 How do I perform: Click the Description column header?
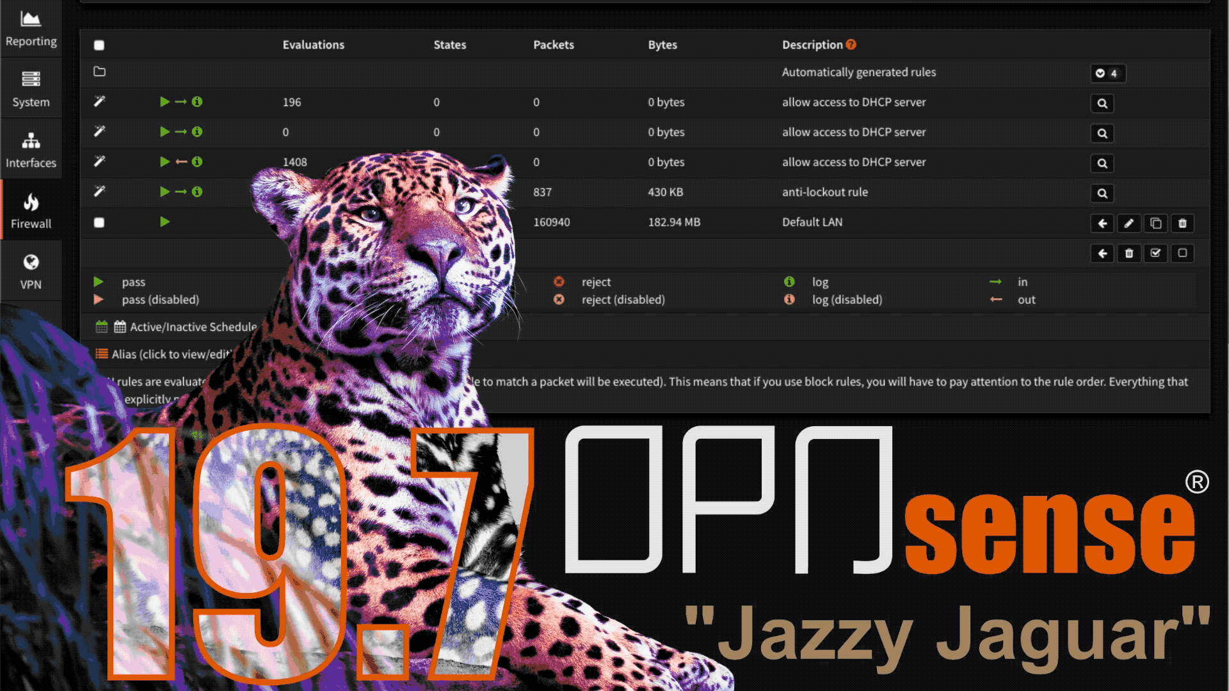[812, 45]
